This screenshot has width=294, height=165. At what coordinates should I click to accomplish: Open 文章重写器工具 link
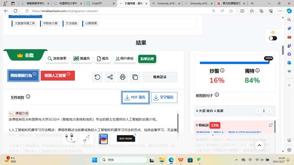[x=25, y=23]
